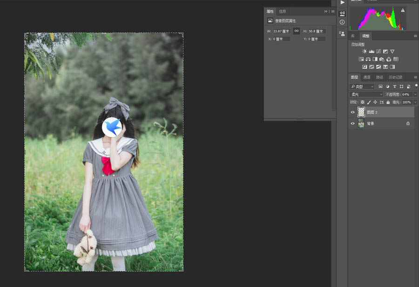
Task: Add a Black & White adjustment
Action: (375, 59)
